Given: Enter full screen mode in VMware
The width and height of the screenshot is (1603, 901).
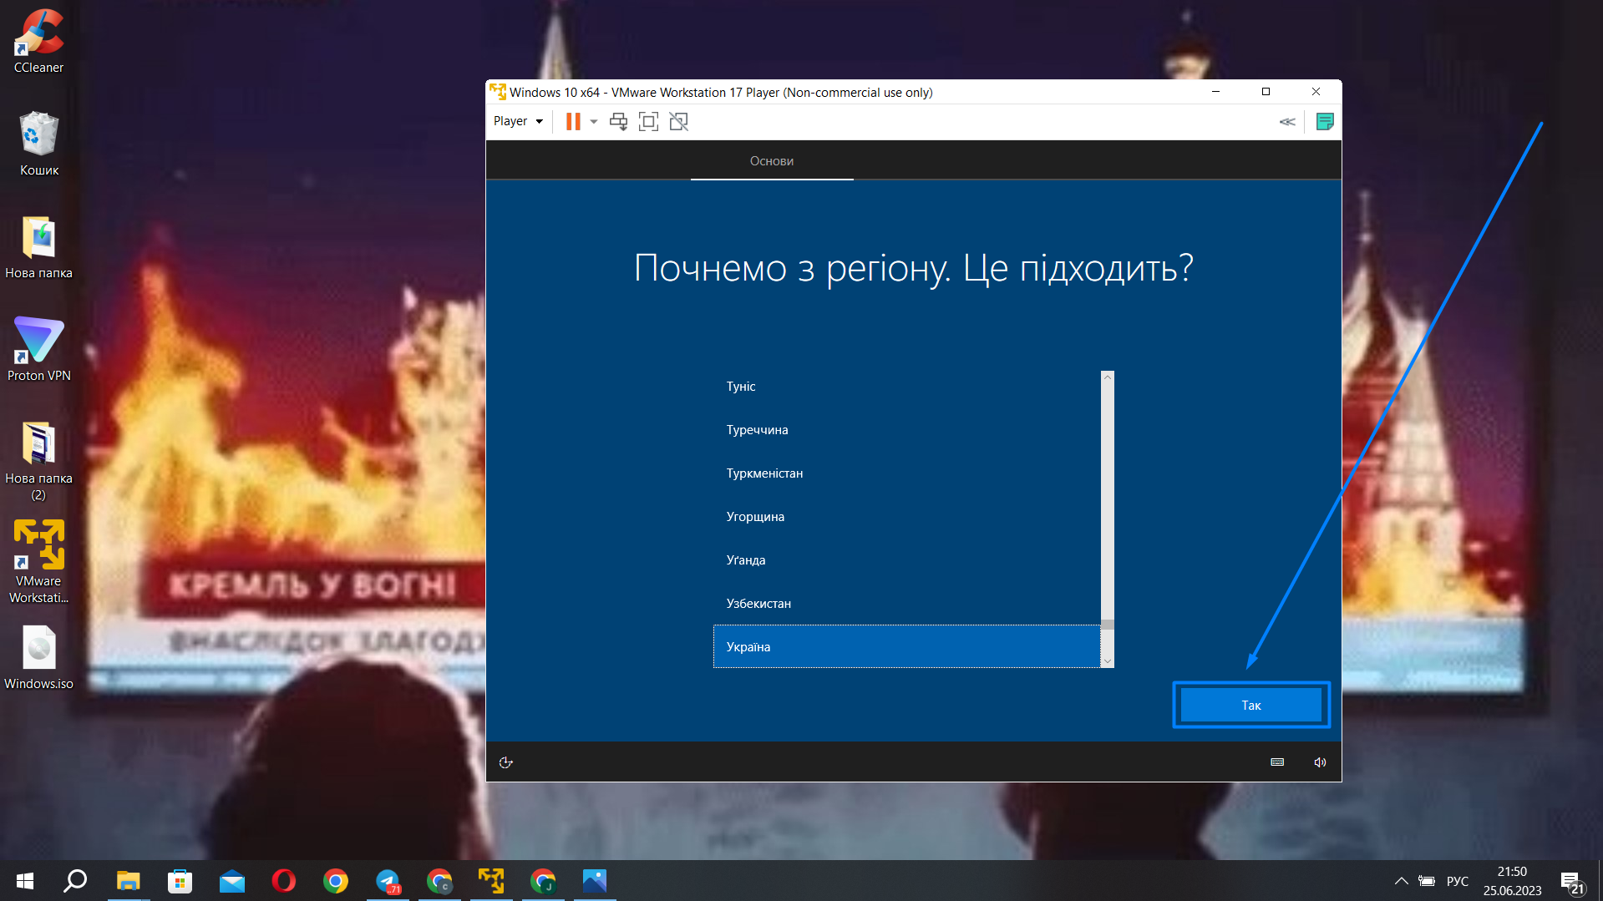Looking at the screenshot, I should (x=648, y=122).
